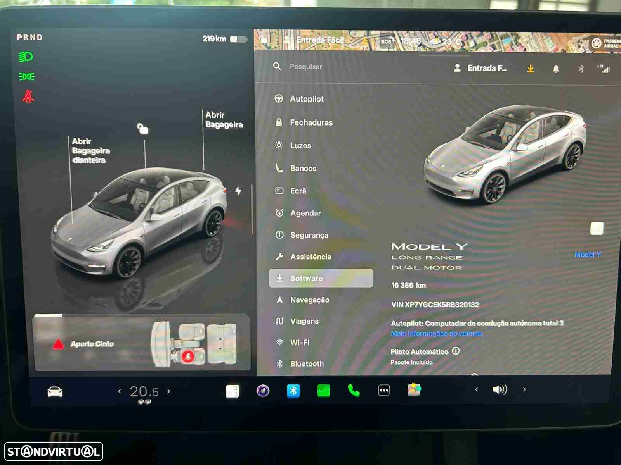Select the highlighted Software menu entry
This screenshot has height=465, width=621.
coord(321,278)
